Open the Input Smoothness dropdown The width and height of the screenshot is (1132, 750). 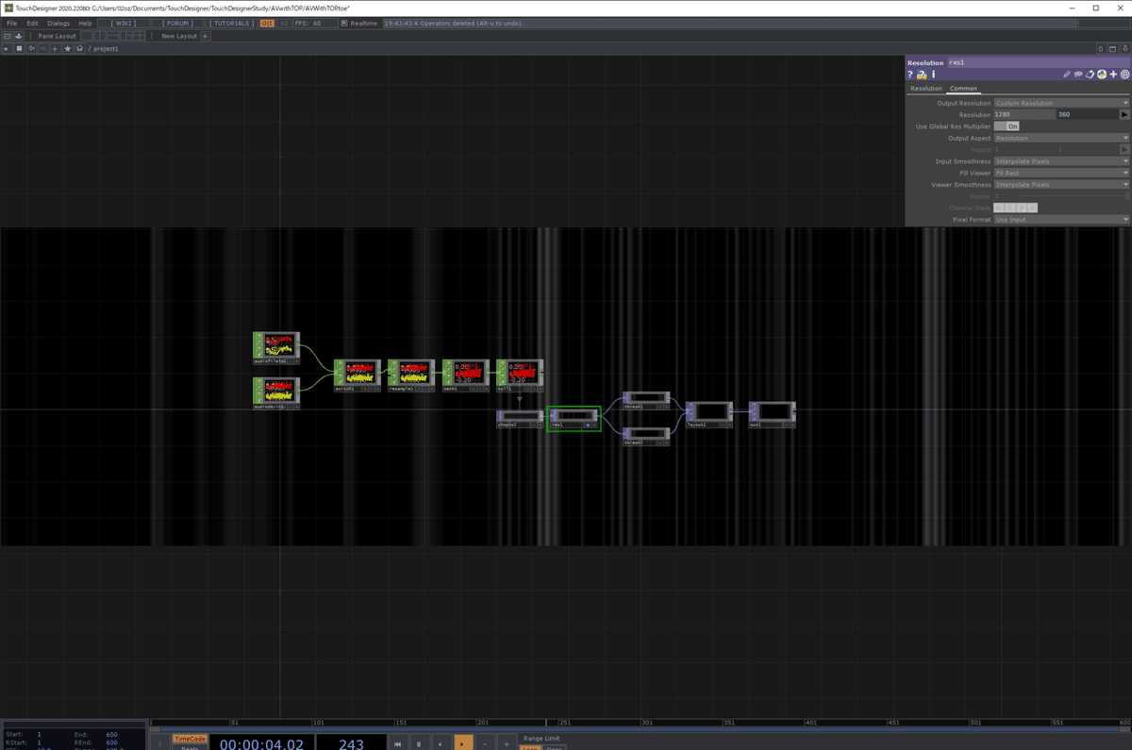coord(1061,161)
